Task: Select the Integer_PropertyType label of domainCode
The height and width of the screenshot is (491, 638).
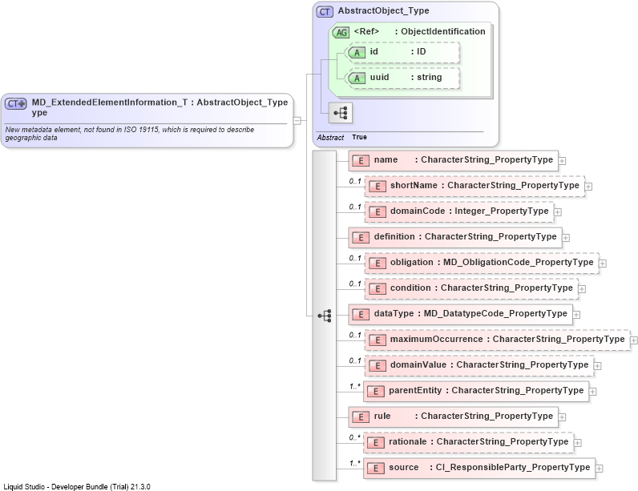Action: coord(501,211)
